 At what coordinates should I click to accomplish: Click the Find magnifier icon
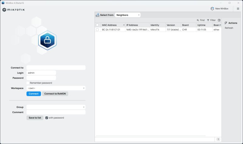click(198, 20)
